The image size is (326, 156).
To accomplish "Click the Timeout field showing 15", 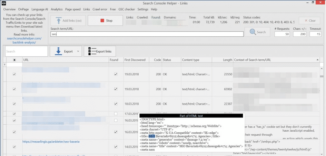I will click(x=315, y=34).
